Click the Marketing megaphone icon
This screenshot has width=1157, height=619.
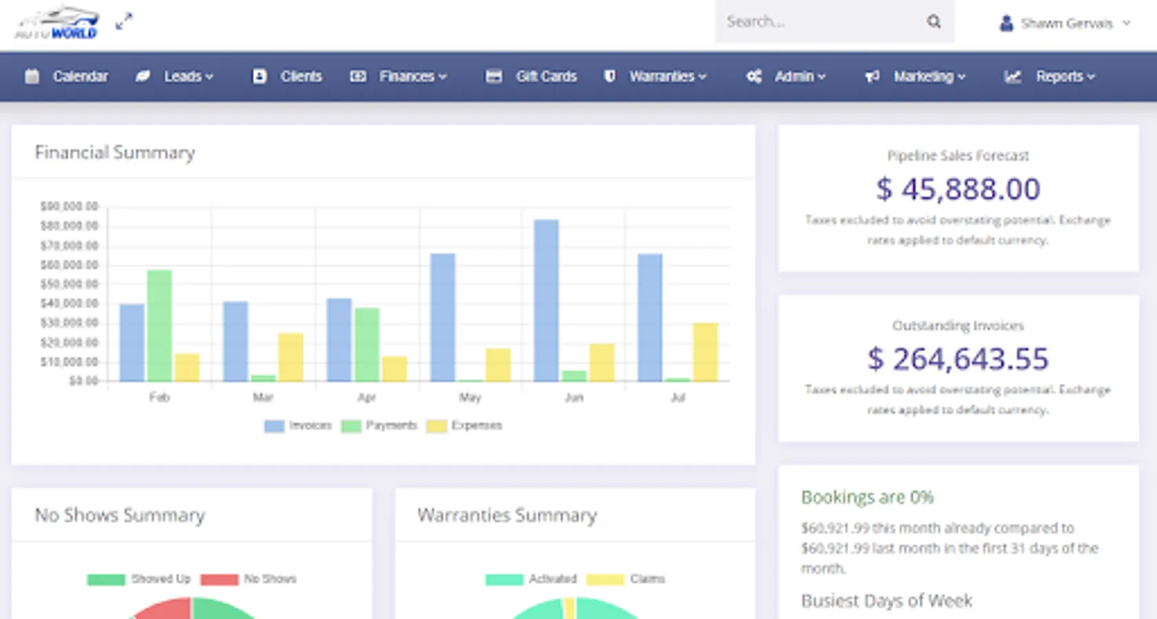(872, 76)
